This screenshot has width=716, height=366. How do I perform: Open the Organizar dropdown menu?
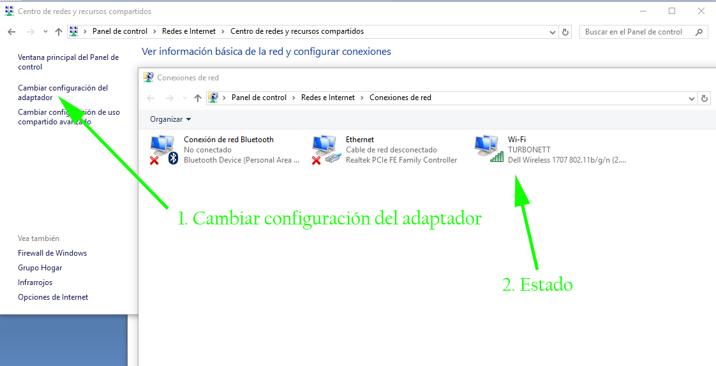tap(170, 119)
